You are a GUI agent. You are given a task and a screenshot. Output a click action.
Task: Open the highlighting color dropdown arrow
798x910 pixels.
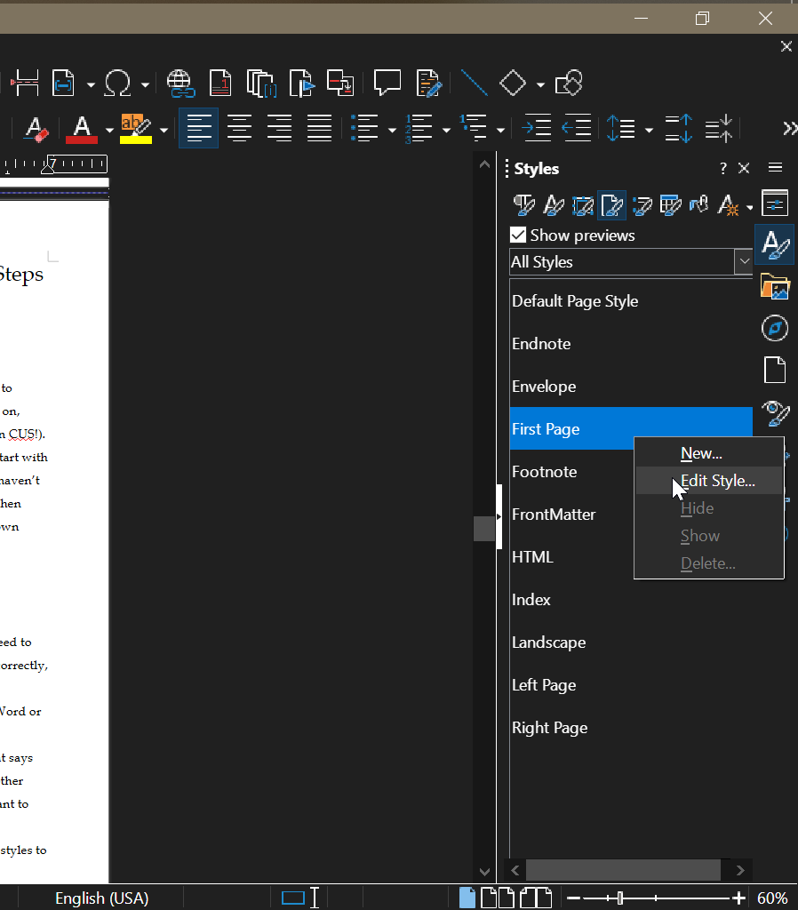(164, 130)
